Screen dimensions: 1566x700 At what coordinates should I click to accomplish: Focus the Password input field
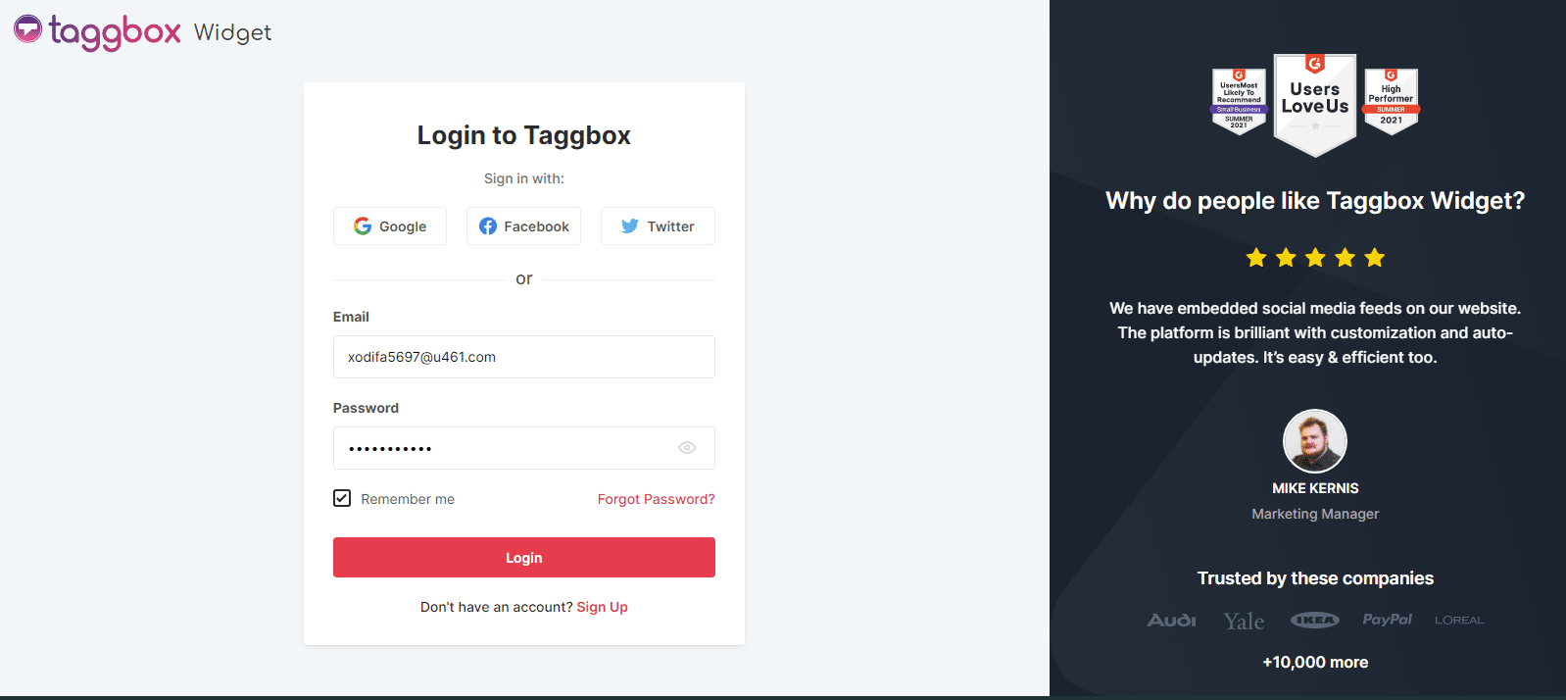[505, 448]
